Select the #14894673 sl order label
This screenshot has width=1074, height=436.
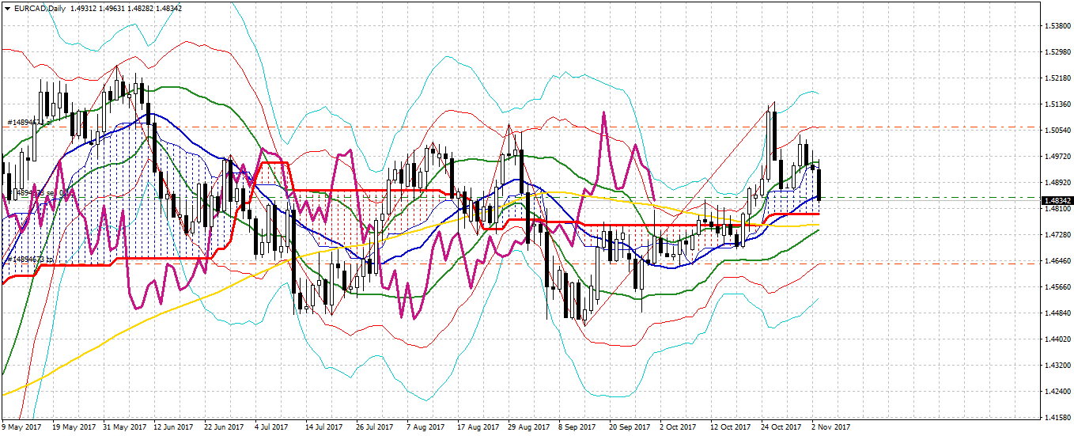[x=30, y=123]
